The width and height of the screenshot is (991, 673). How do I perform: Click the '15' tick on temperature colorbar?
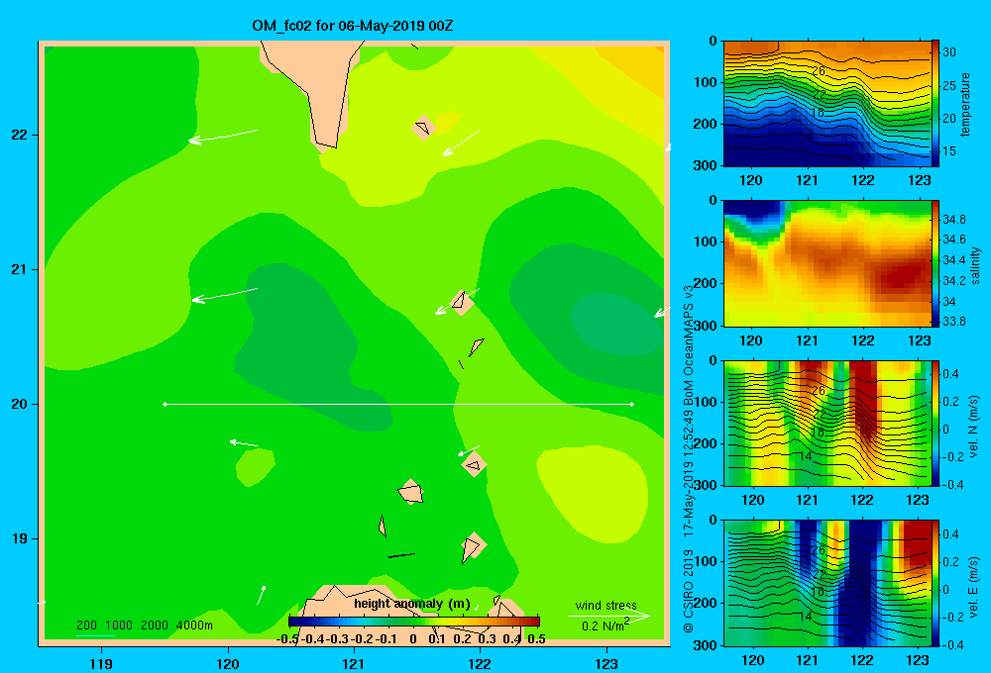coord(949,150)
